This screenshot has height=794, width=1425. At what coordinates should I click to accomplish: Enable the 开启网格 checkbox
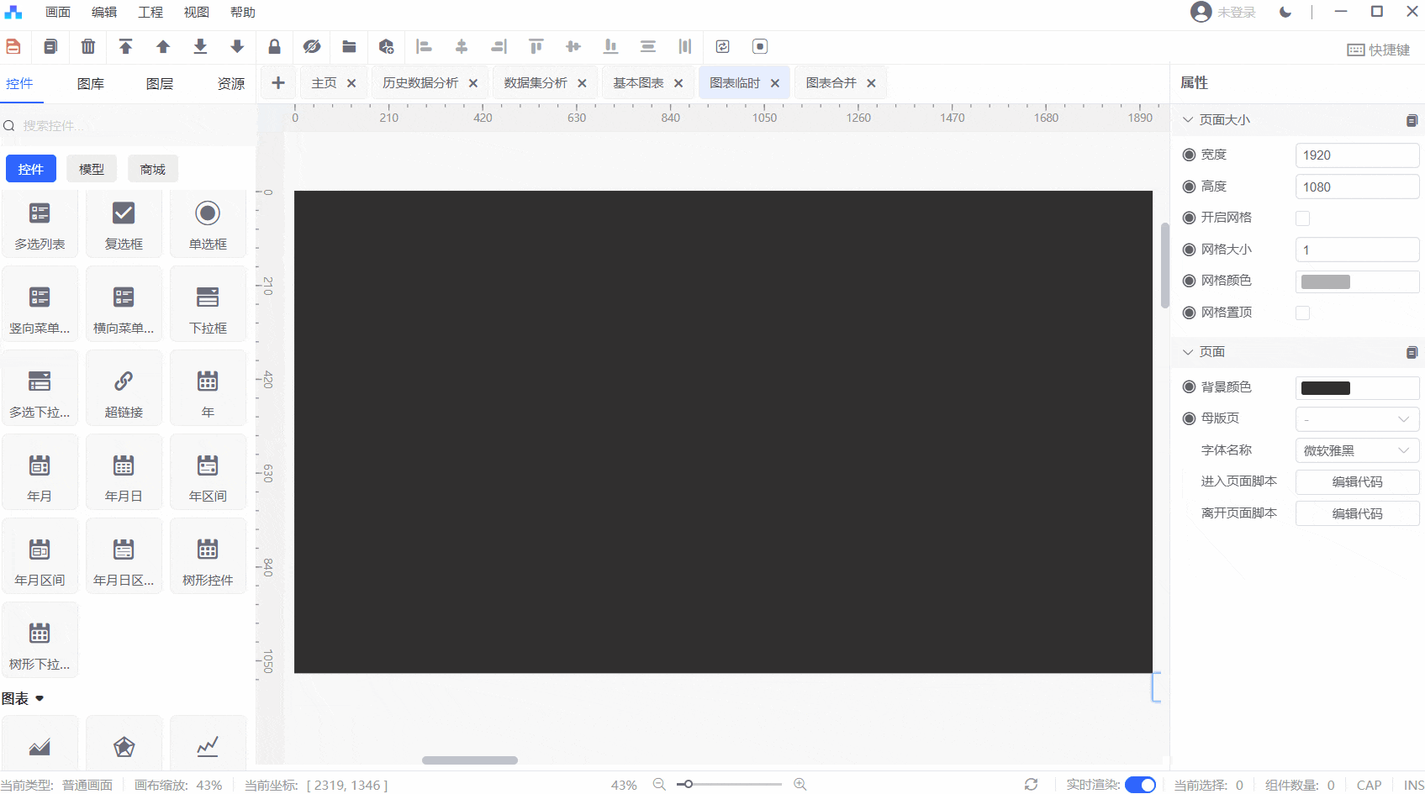point(1302,218)
